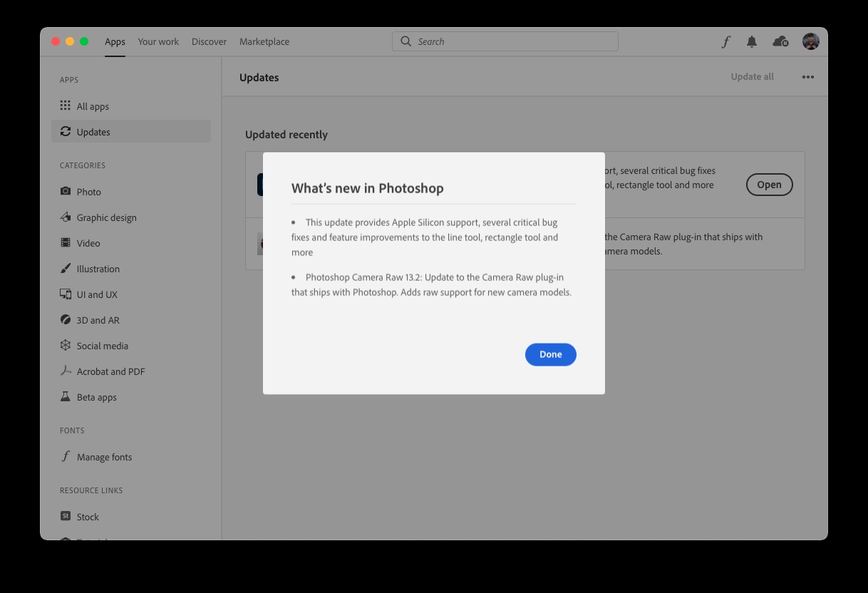
Task: Click the 3D and AR icon
Action: (66, 320)
